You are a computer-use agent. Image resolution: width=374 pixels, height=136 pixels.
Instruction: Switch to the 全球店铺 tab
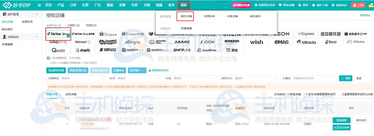71,94
